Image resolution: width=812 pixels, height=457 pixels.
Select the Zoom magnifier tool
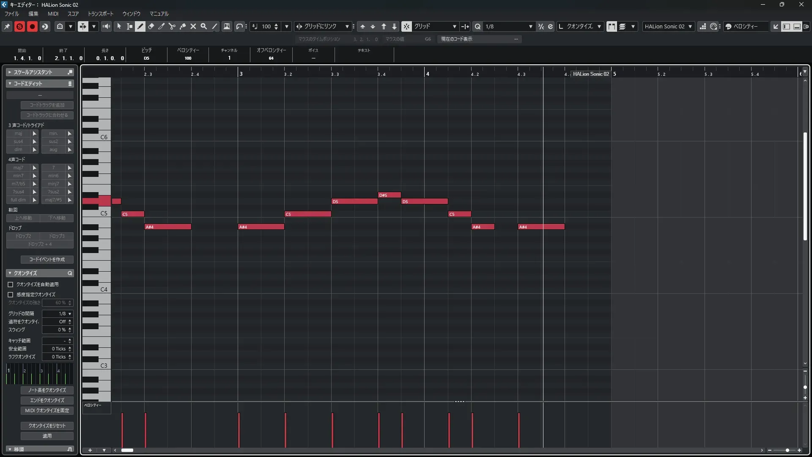(204, 26)
